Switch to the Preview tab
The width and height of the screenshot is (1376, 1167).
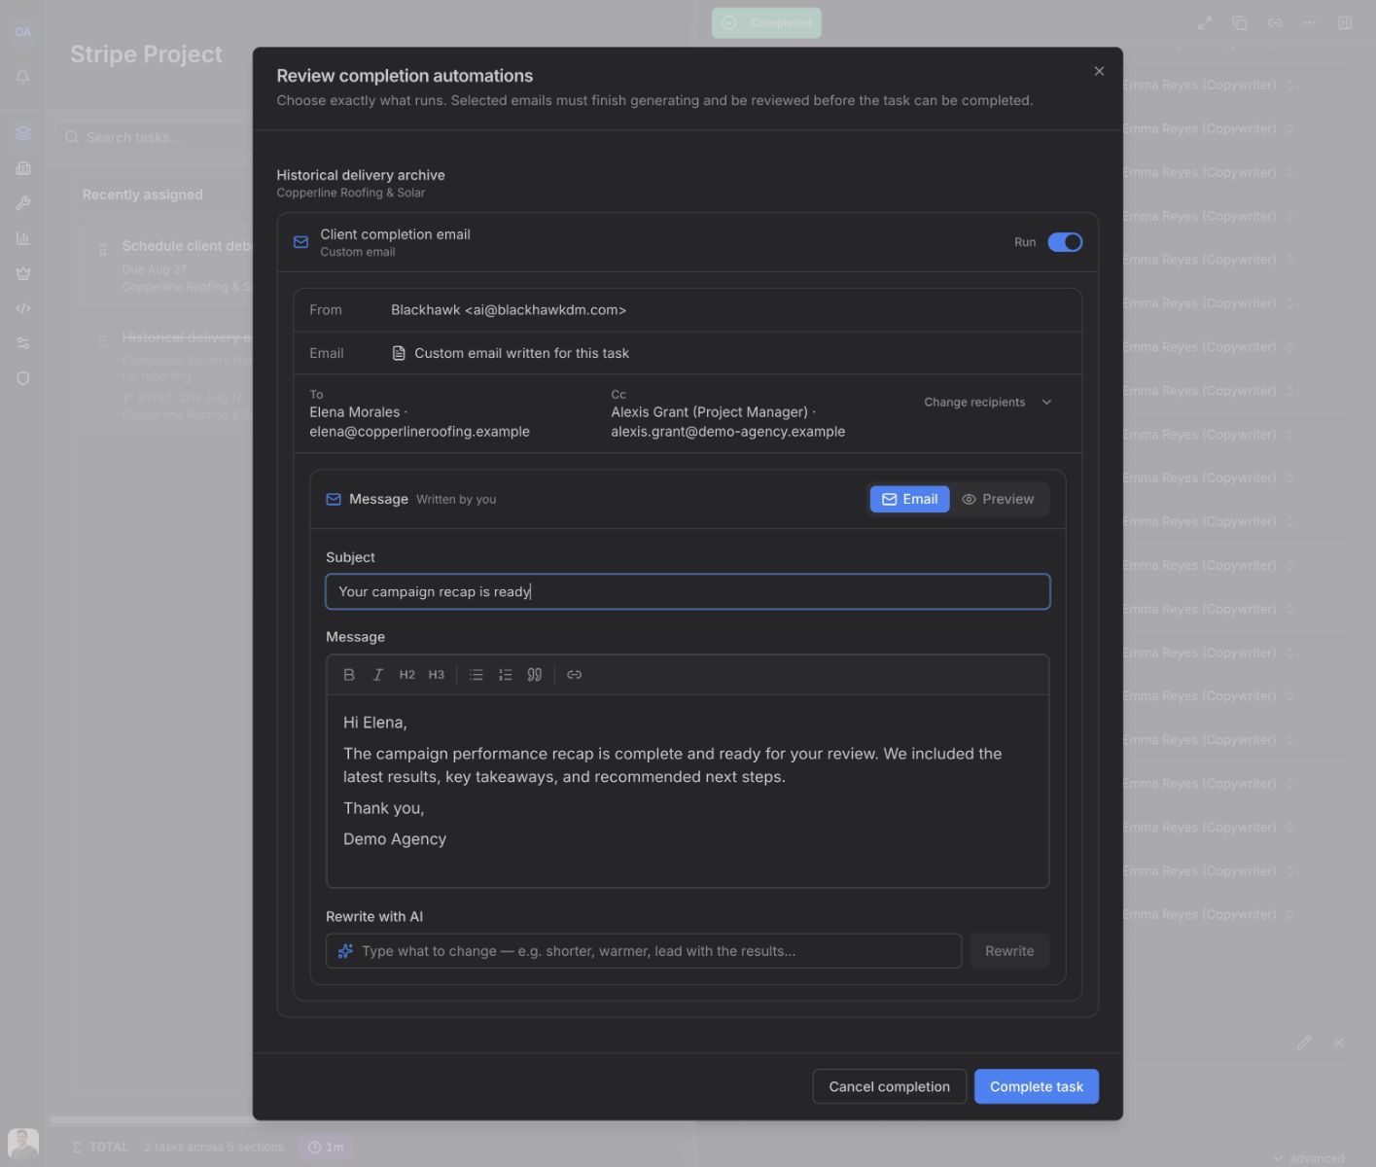click(998, 499)
